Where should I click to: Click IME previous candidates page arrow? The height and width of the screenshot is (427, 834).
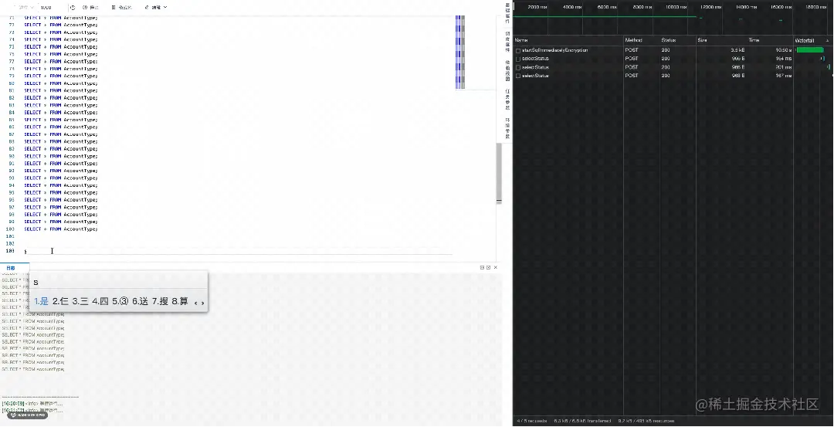195,303
